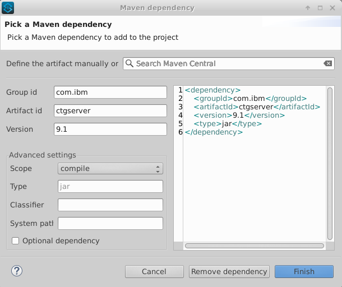Click the horizontal scrollbar in XML preview
This screenshot has width=342, height=287.
point(254,246)
